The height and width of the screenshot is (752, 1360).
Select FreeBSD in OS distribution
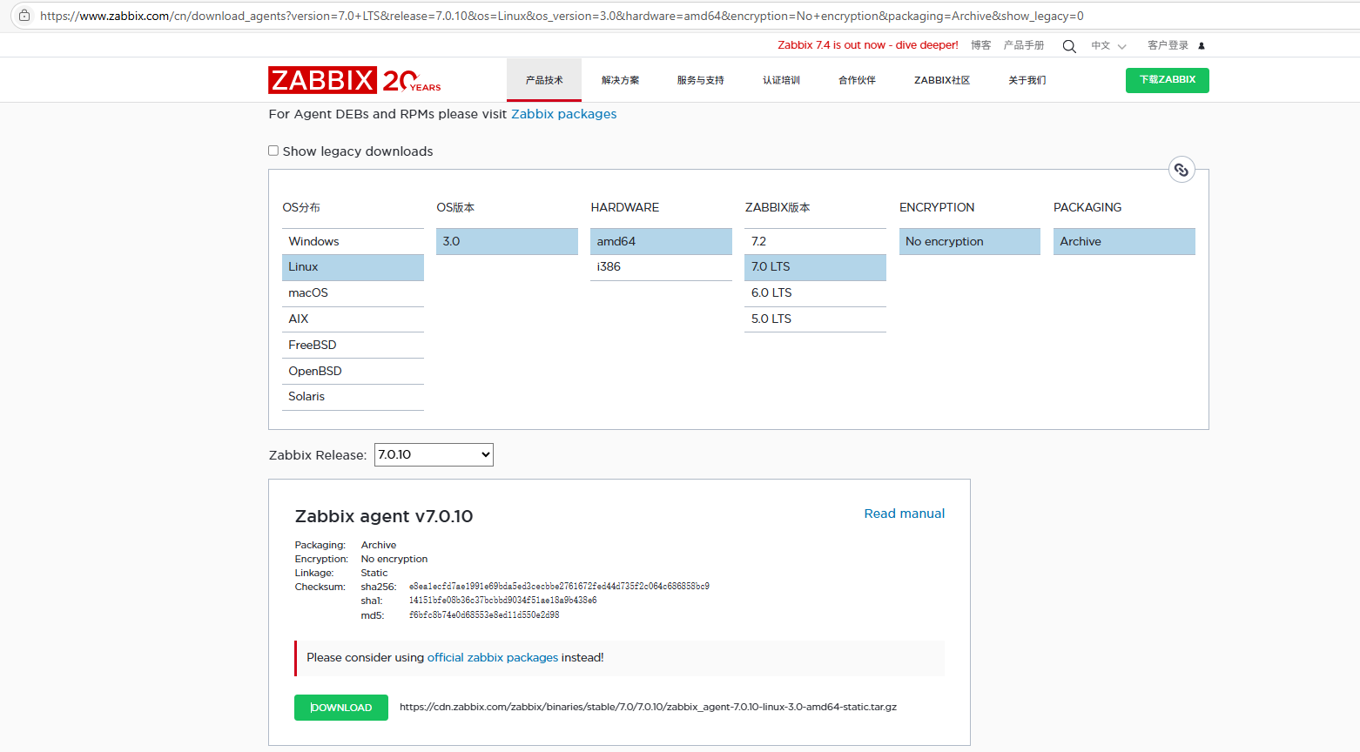pyautogui.click(x=353, y=346)
